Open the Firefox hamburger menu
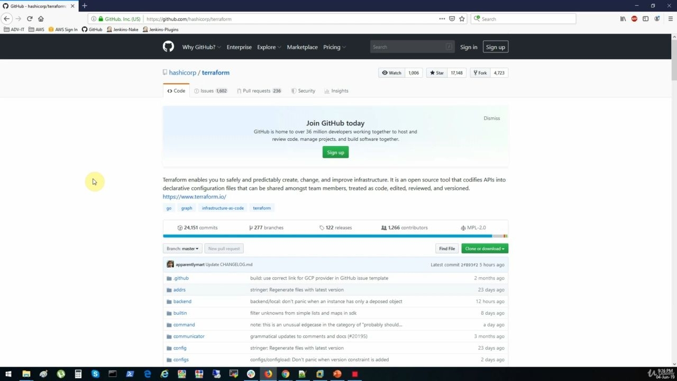 click(x=671, y=19)
